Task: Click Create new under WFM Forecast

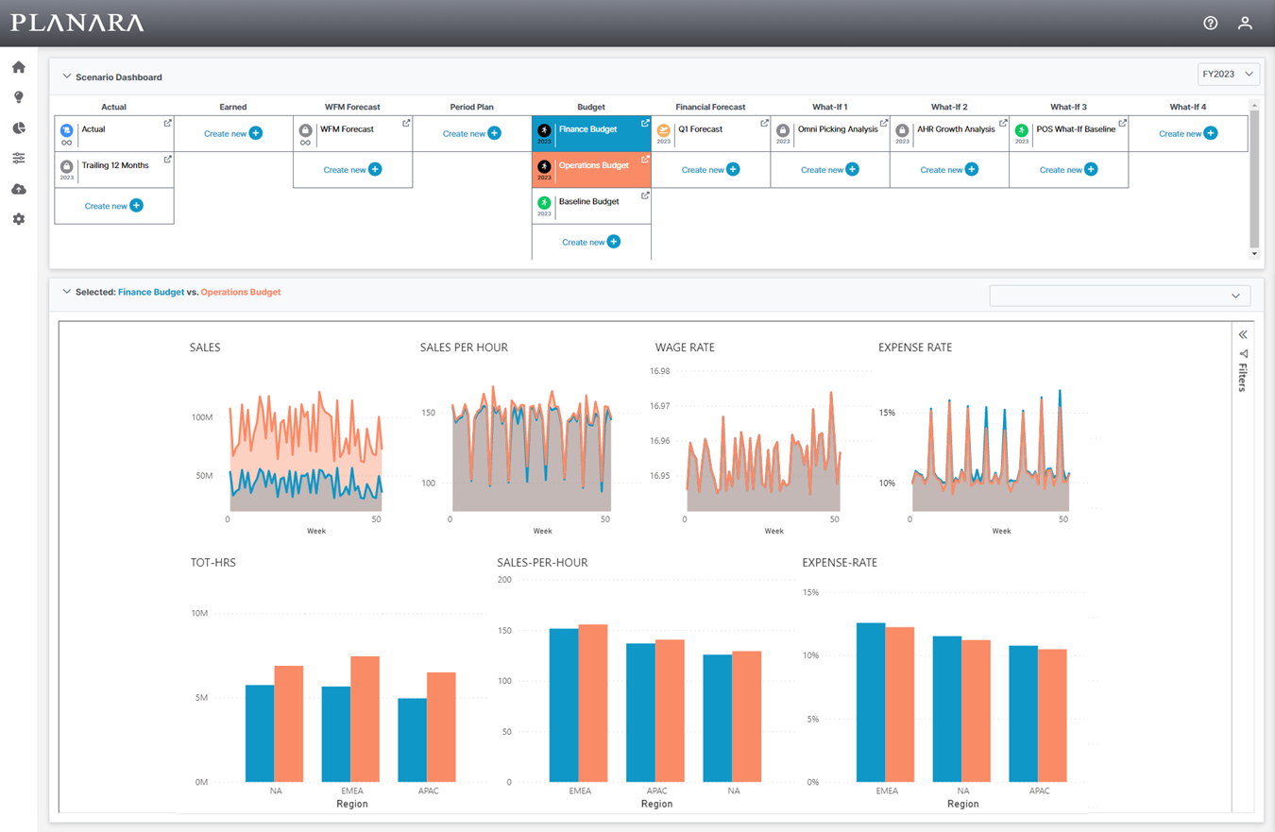Action: click(x=352, y=170)
